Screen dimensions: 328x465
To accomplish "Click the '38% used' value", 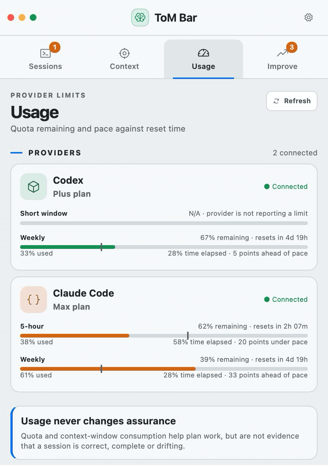I will click(x=37, y=342).
